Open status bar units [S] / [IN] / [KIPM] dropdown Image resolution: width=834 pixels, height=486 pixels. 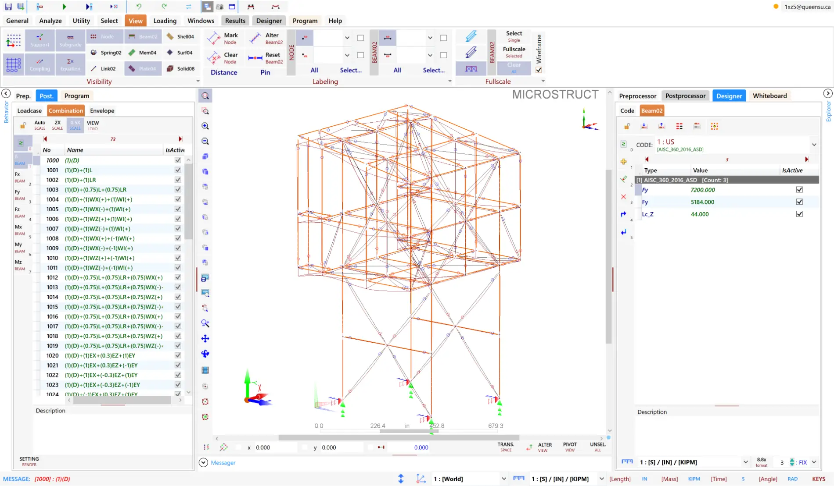[x=601, y=479]
